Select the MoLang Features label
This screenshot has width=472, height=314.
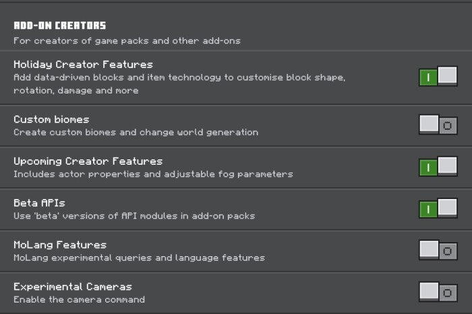point(60,245)
